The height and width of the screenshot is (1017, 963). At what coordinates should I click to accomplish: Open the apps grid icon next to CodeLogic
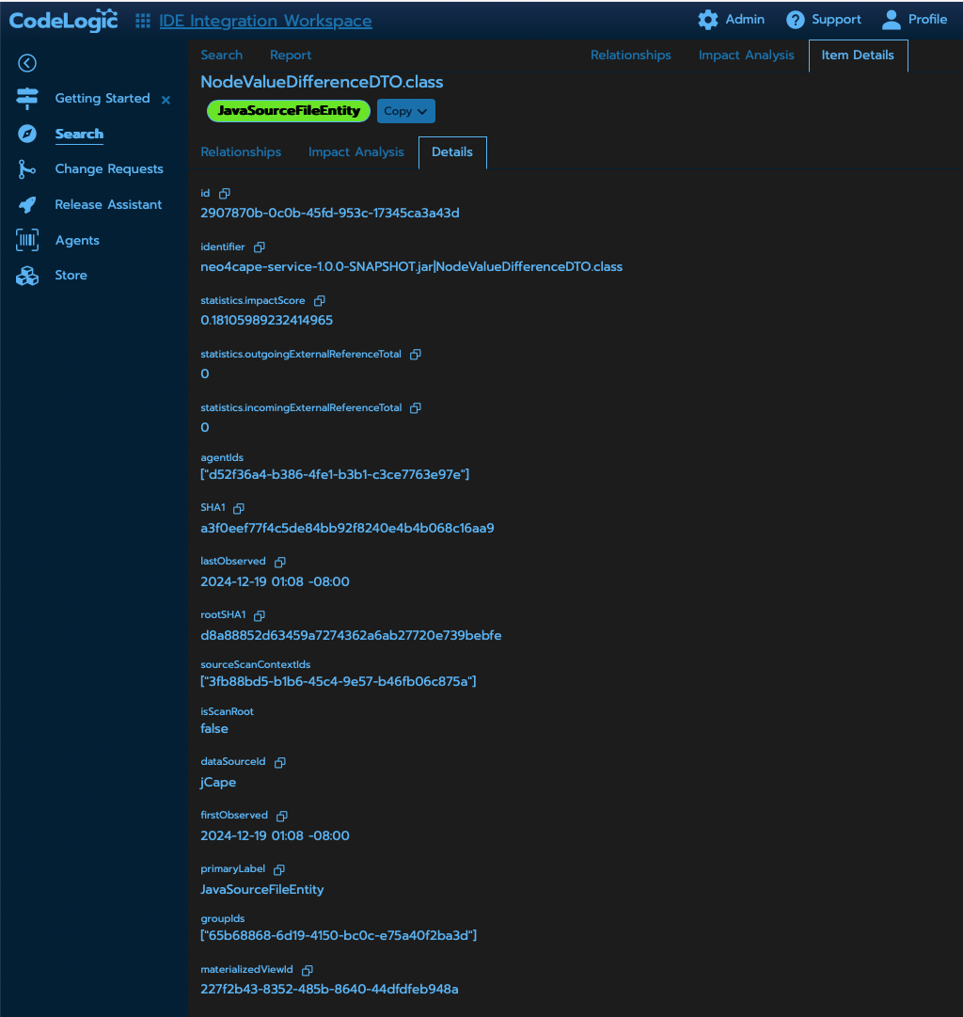pos(142,20)
